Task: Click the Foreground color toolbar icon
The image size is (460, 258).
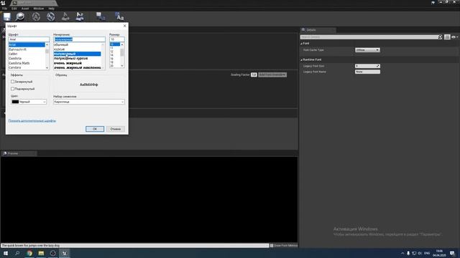Action: coord(119,16)
